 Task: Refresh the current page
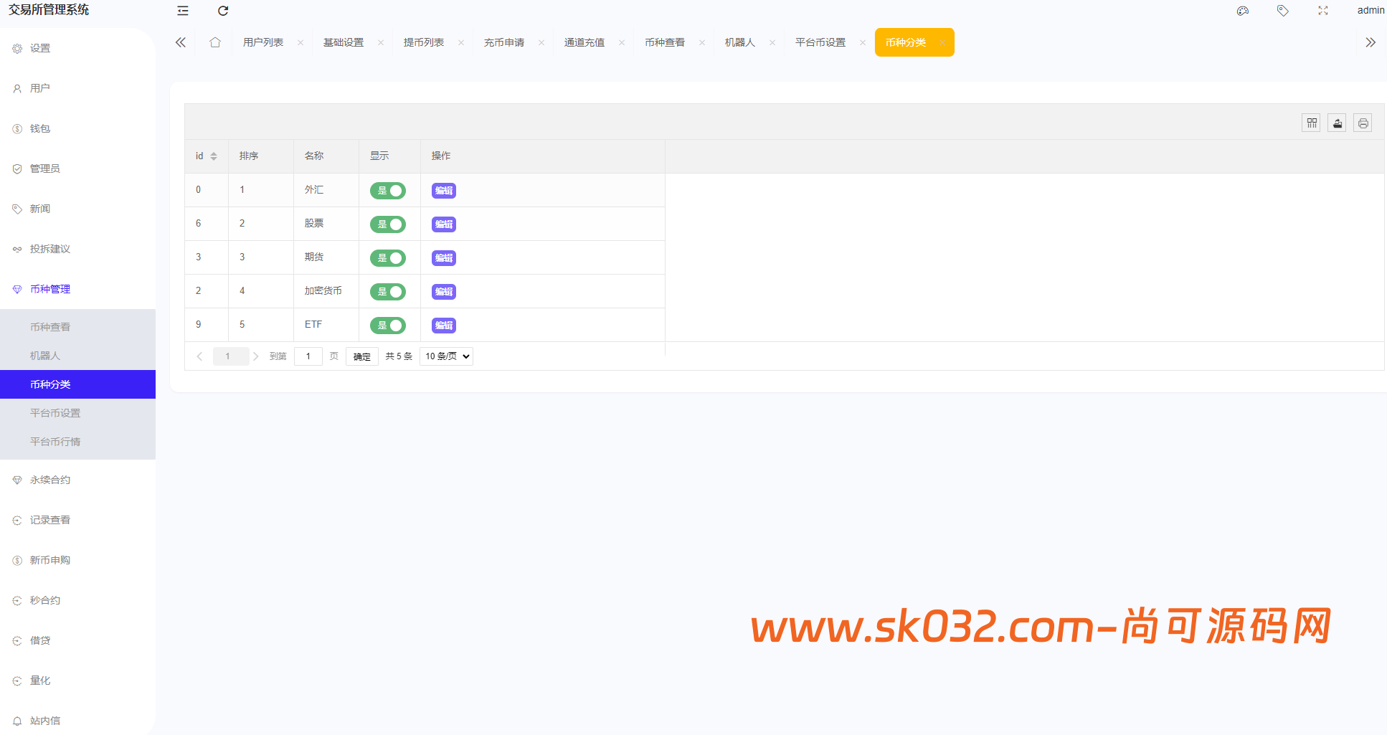click(223, 11)
